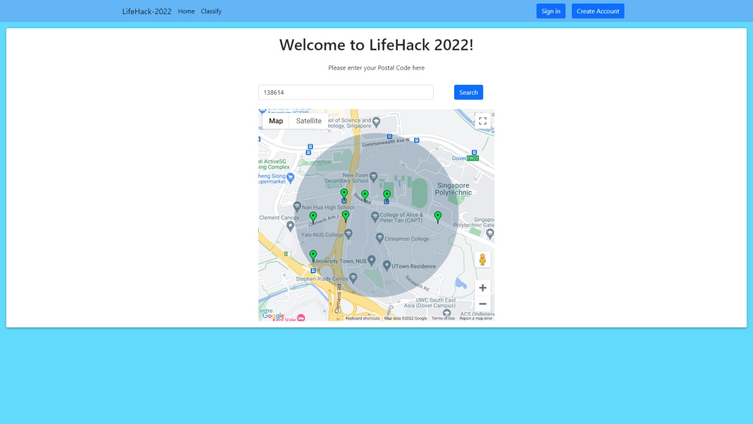Open Stephen Riady Centre map pin

[x=353, y=277]
